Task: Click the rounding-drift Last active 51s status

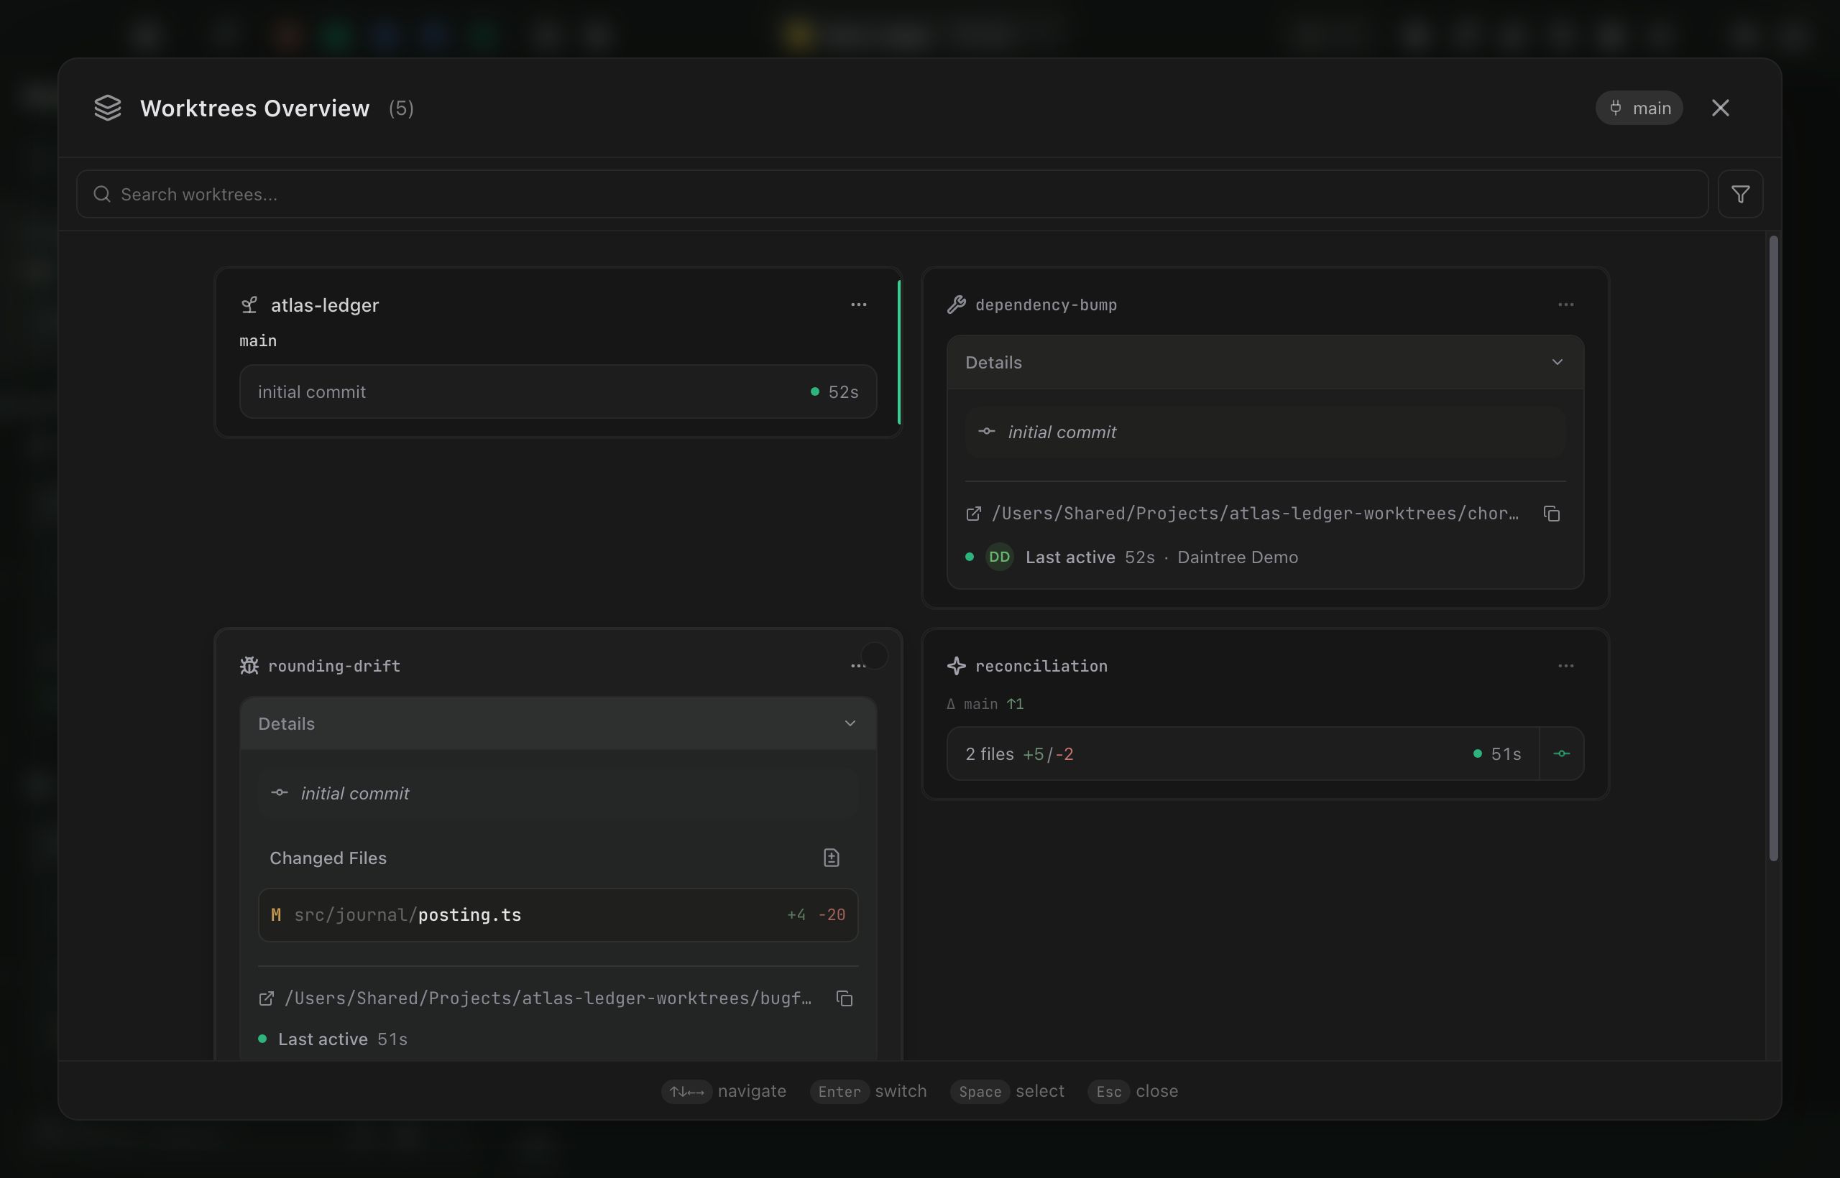Action: [333, 1039]
